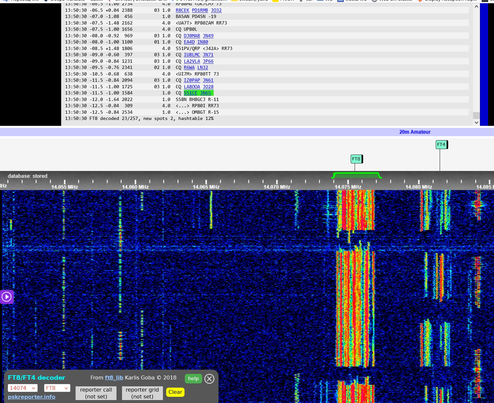
Task: Open the 14074 frequency dropdown
Action: pyautogui.click(x=23, y=388)
